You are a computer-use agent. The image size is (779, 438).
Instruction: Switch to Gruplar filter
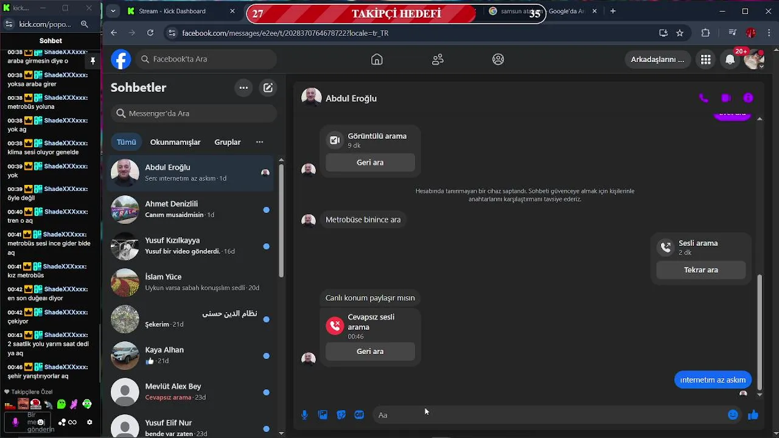[228, 142]
